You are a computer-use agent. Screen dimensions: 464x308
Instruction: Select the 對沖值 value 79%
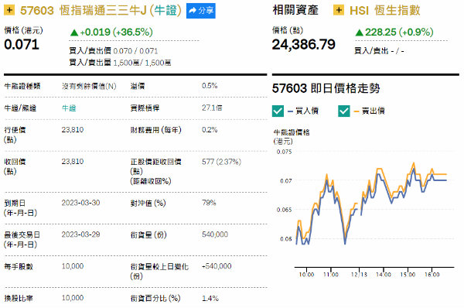coord(209,203)
